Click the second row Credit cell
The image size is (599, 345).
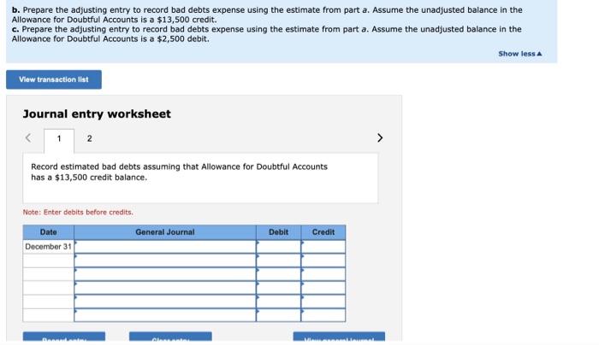(323, 260)
